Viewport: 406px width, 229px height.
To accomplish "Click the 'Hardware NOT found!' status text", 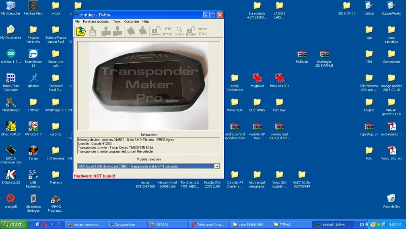I will [x=94, y=176].
